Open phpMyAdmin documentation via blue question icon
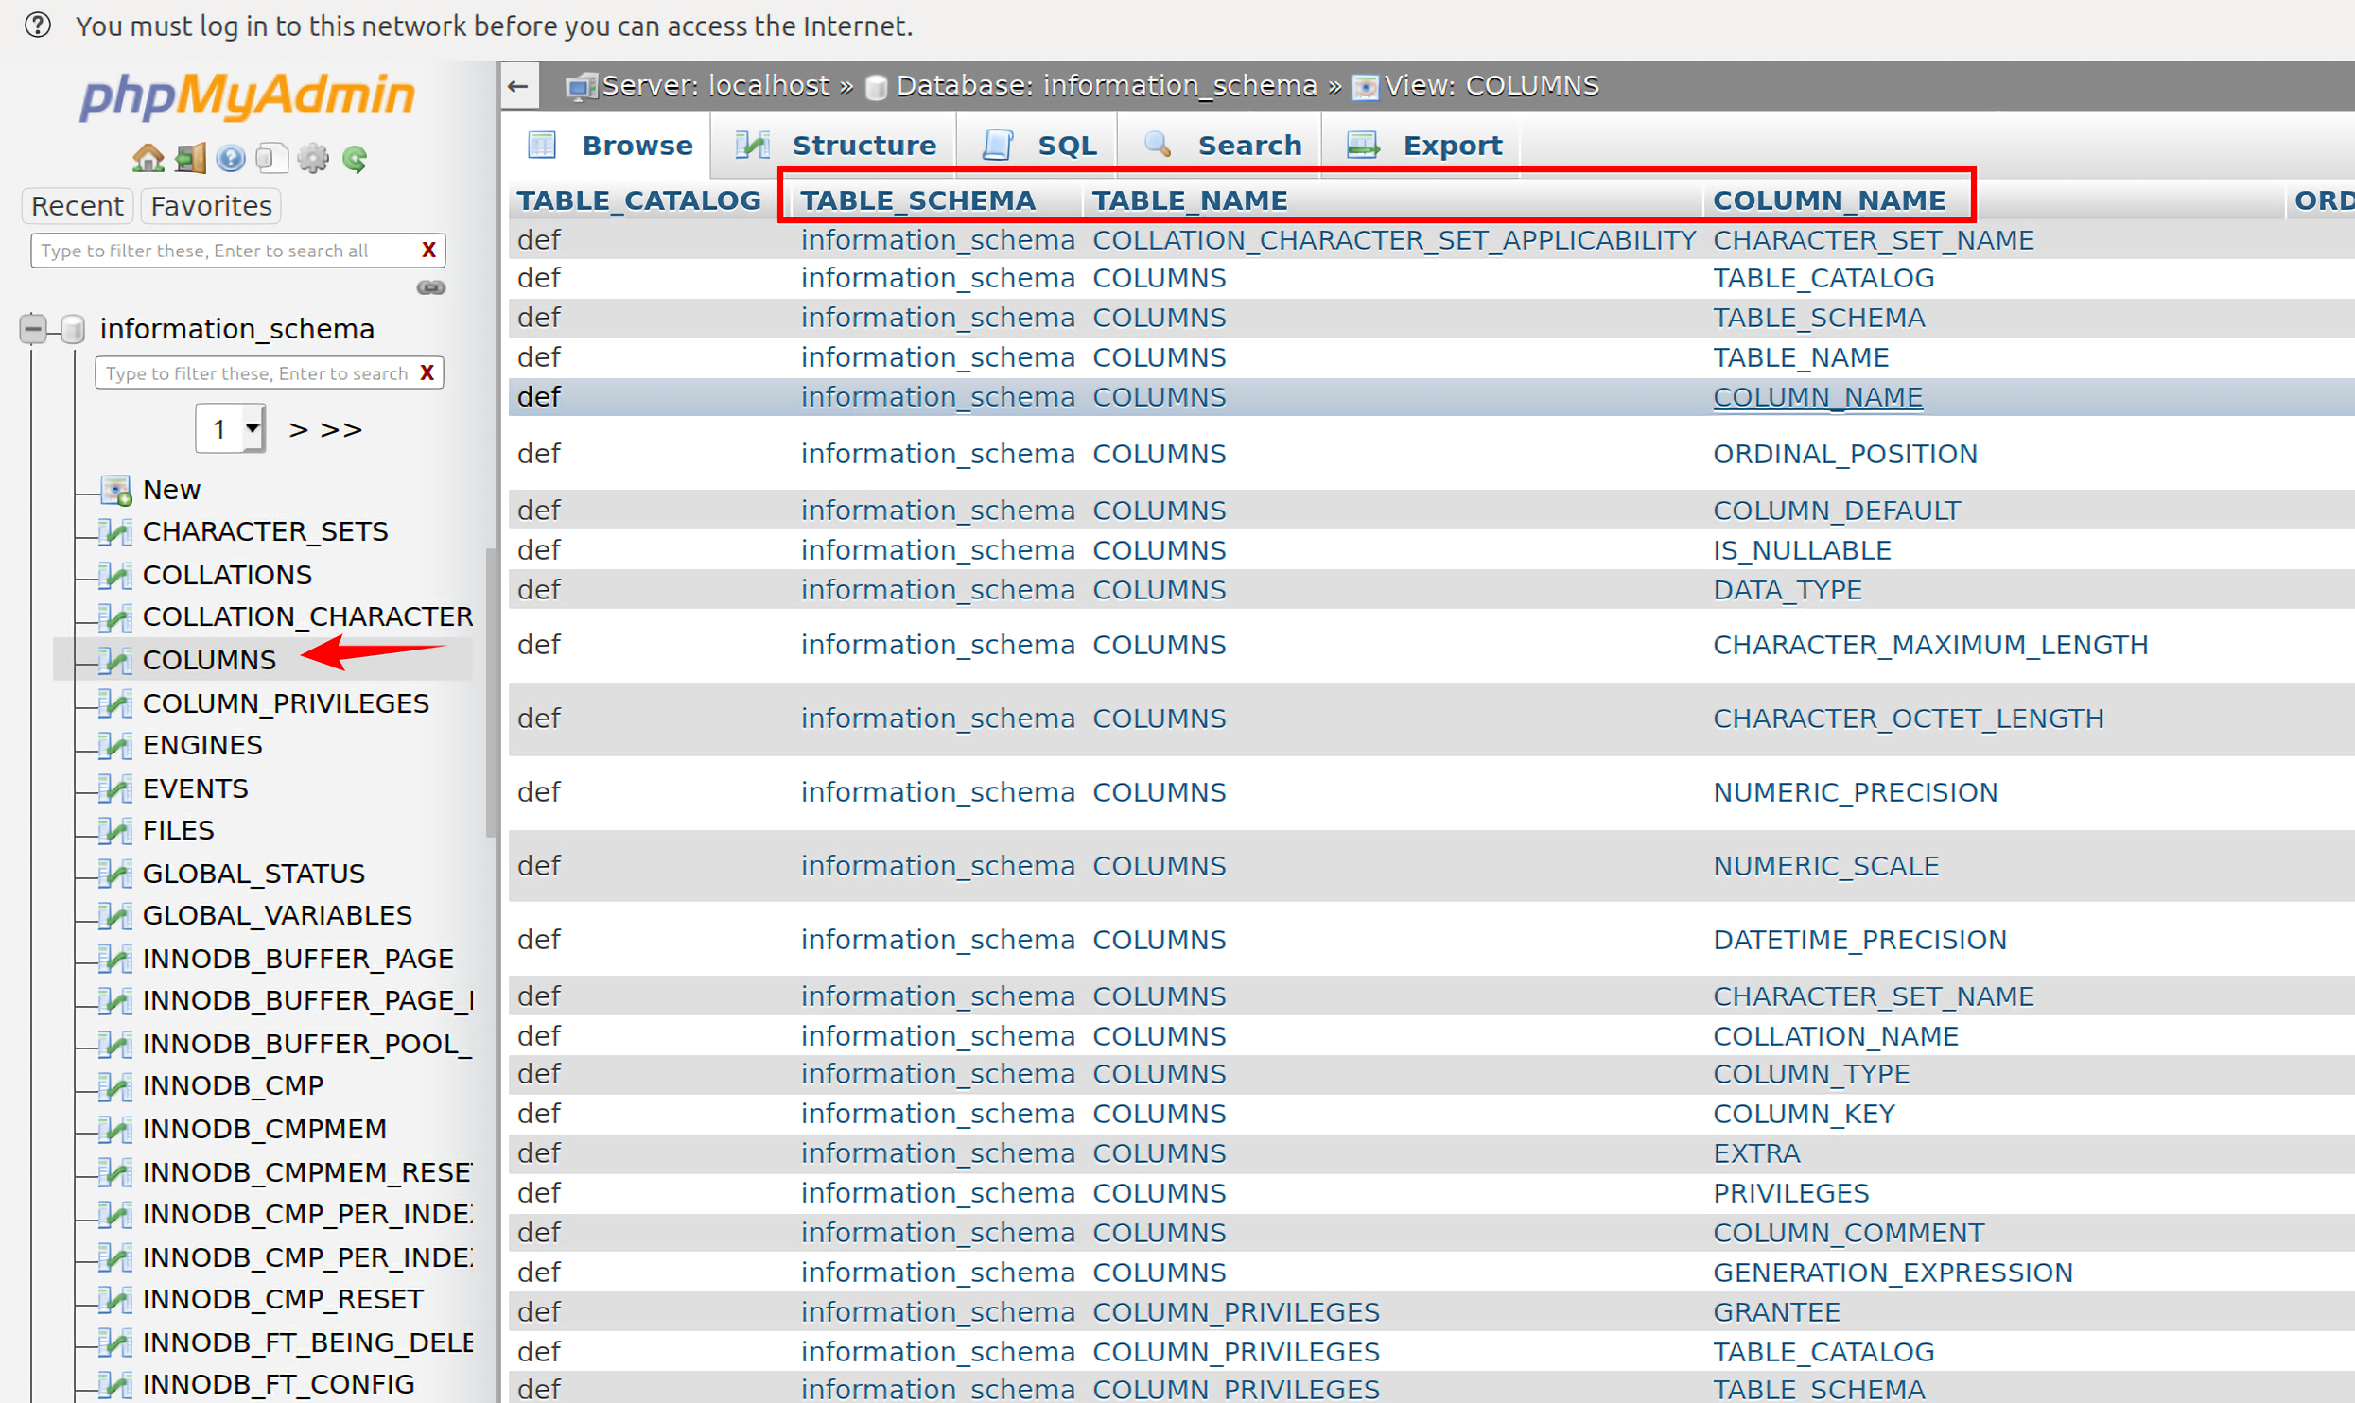Image resolution: width=2355 pixels, height=1403 pixels. tap(231, 158)
